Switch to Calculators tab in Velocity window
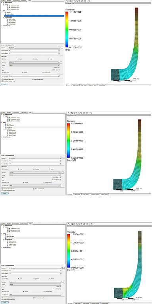 pyautogui.click(x=24, y=224)
